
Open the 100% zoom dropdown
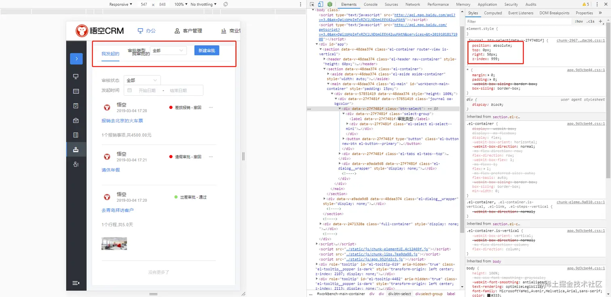pos(181,4)
